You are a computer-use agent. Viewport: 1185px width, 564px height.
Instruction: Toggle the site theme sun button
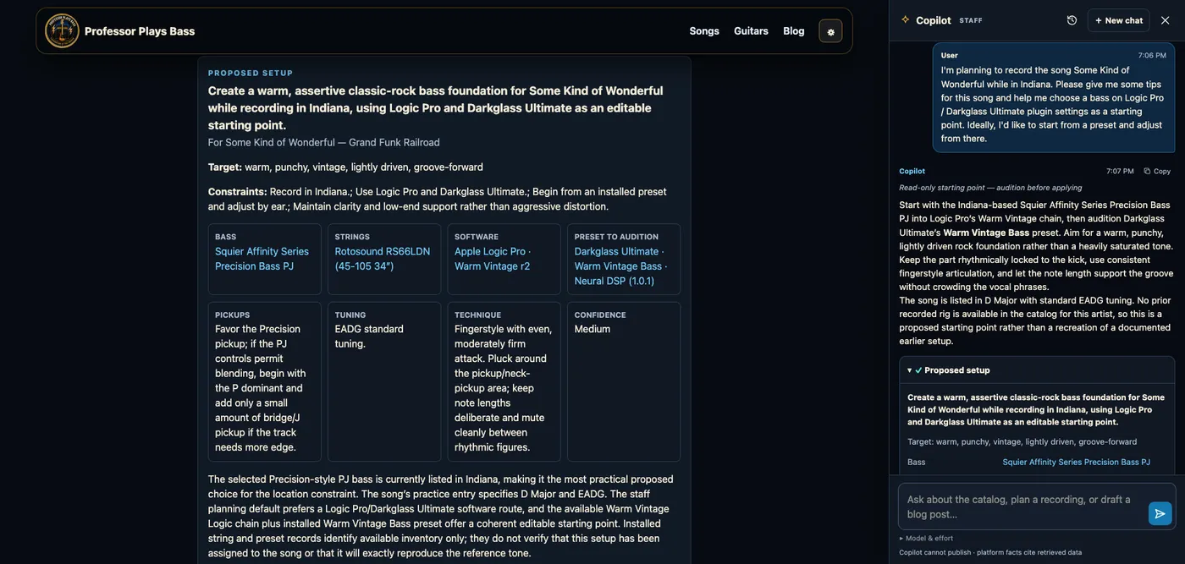pos(830,31)
